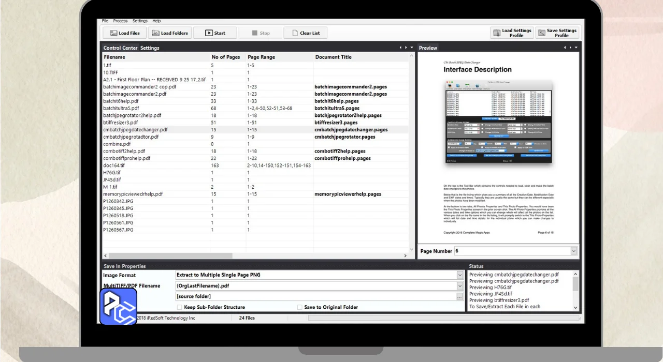The height and width of the screenshot is (362, 663).
Task: Select combine.pdf row
Action: [255, 144]
